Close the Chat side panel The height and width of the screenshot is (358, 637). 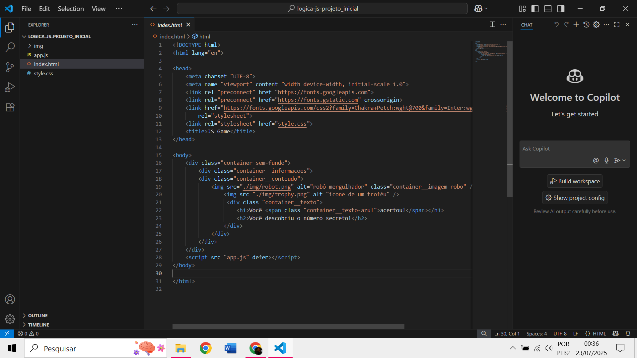(x=627, y=25)
